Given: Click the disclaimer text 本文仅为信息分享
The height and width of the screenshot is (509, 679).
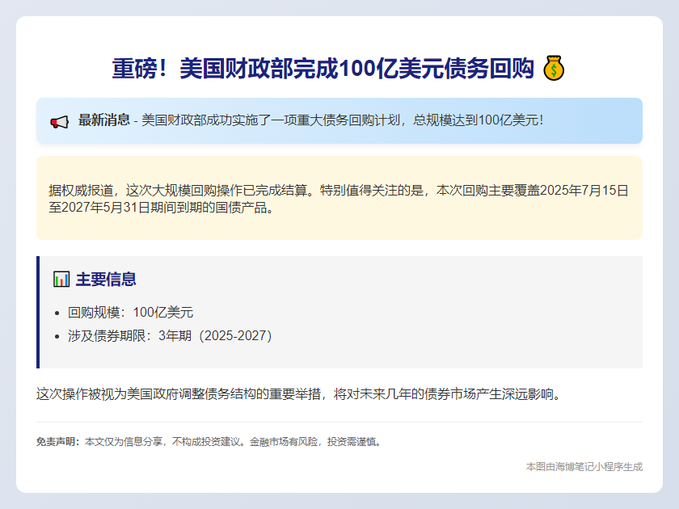Looking at the screenshot, I should (124, 441).
